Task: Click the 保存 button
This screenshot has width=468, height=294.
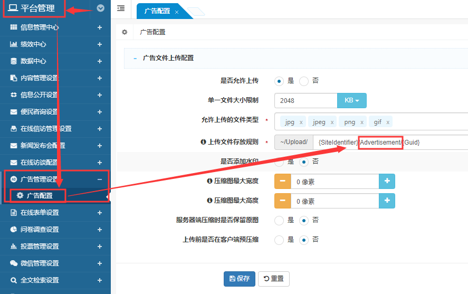Action: pyautogui.click(x=240, y=279)
